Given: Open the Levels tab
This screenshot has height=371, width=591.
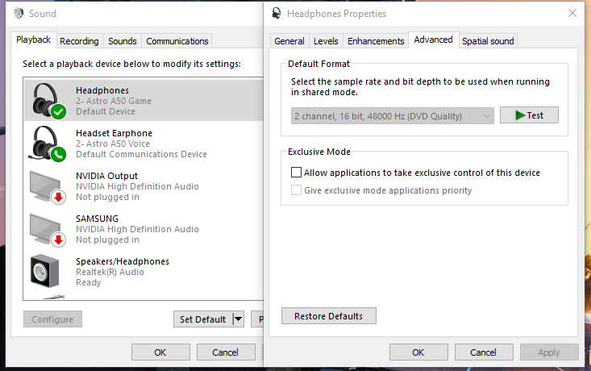Looking at the screenshot, I should (x=326, y=41).
